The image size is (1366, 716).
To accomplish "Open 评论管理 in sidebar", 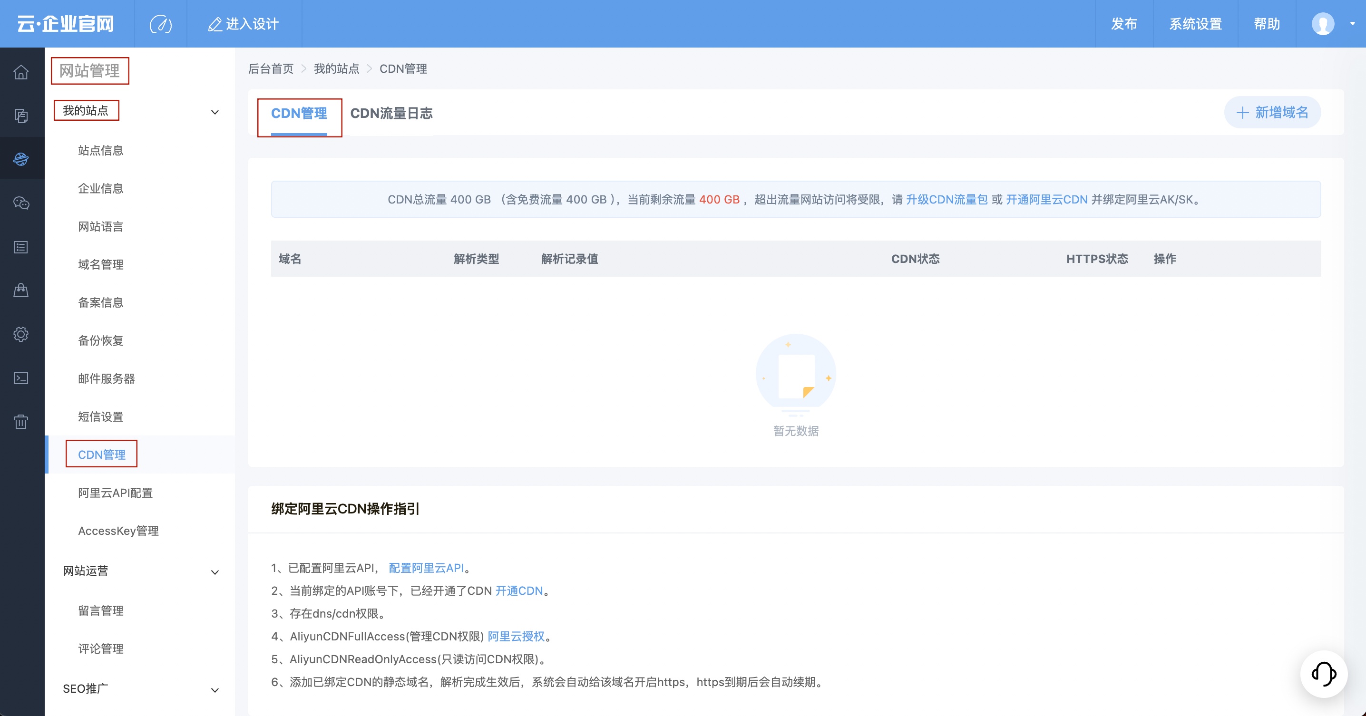I will (101, 648).
